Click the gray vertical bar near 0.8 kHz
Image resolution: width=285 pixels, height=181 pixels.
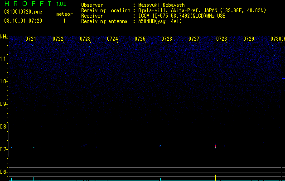click(x=9, y=139)
